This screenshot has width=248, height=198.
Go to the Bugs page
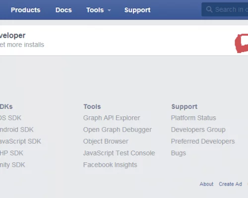coord(179,153)
